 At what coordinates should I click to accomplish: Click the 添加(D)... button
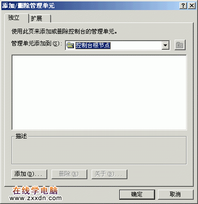(x=29, y=174)
